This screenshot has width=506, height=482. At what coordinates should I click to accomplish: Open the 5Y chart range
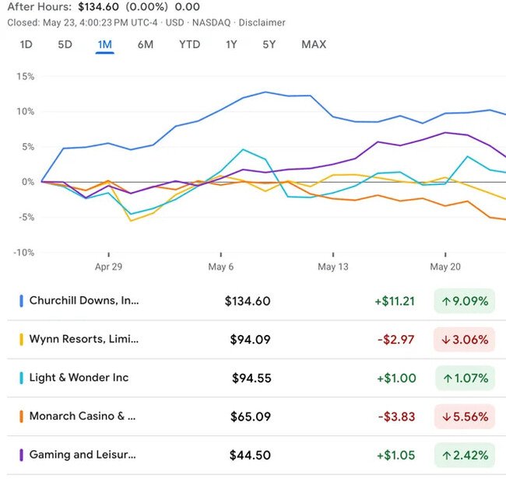point(269,44)
